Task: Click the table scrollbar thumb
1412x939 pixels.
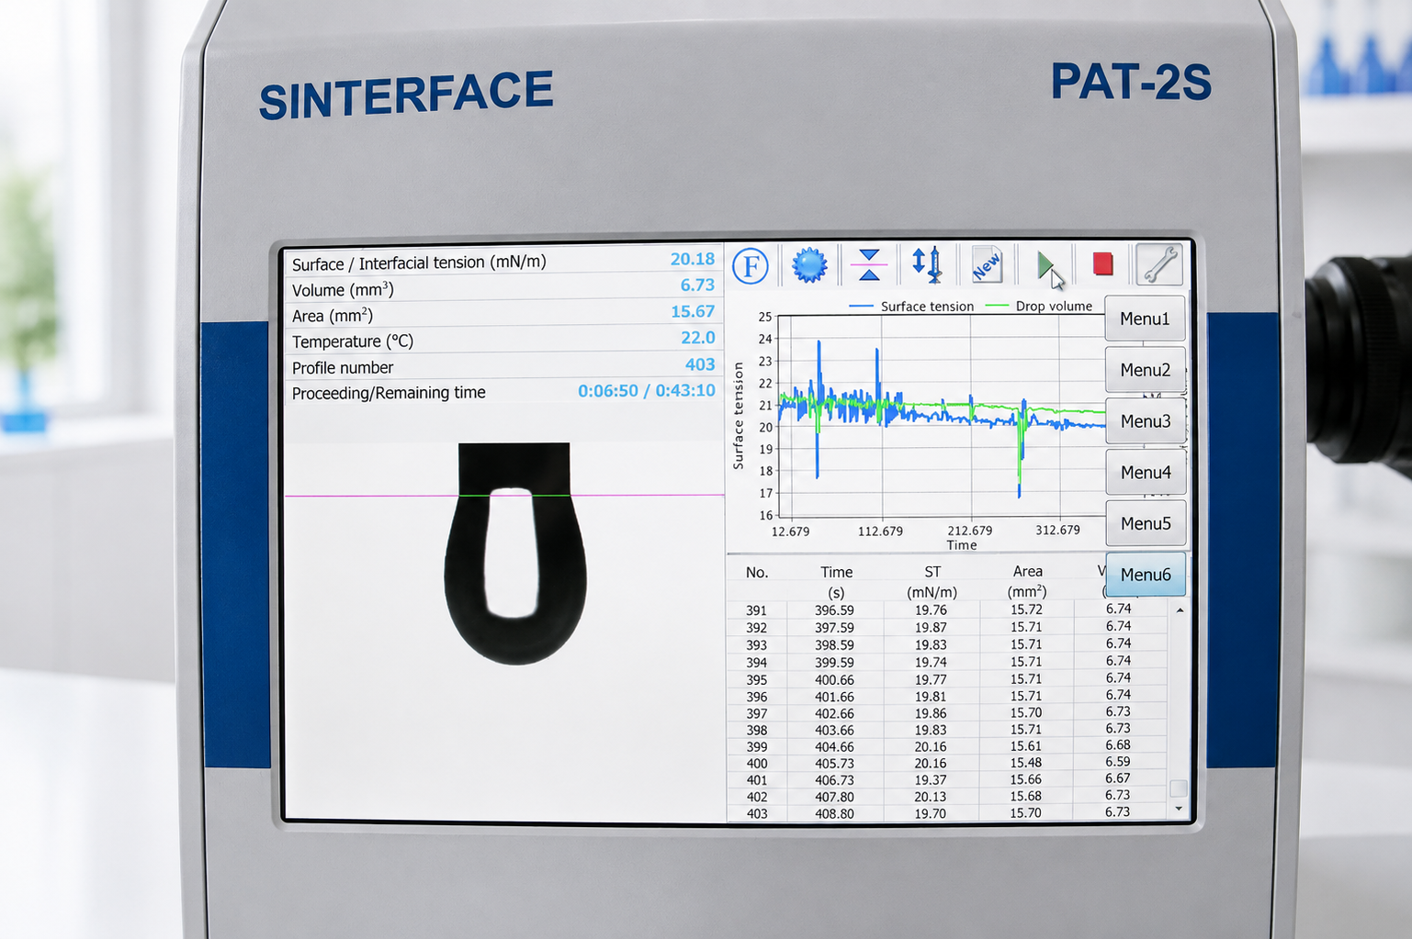Action: pos(1179,788)
